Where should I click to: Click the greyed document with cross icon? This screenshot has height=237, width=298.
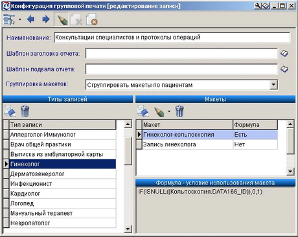pyautogui.click(x=76, y=19)
